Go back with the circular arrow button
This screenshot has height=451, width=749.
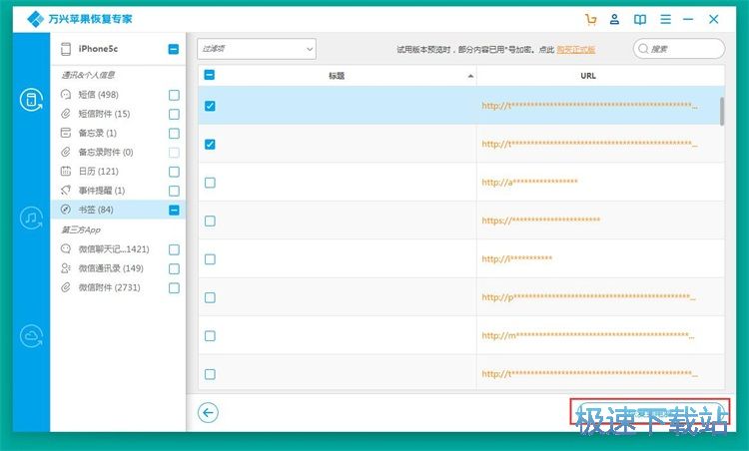click(209, 413)
